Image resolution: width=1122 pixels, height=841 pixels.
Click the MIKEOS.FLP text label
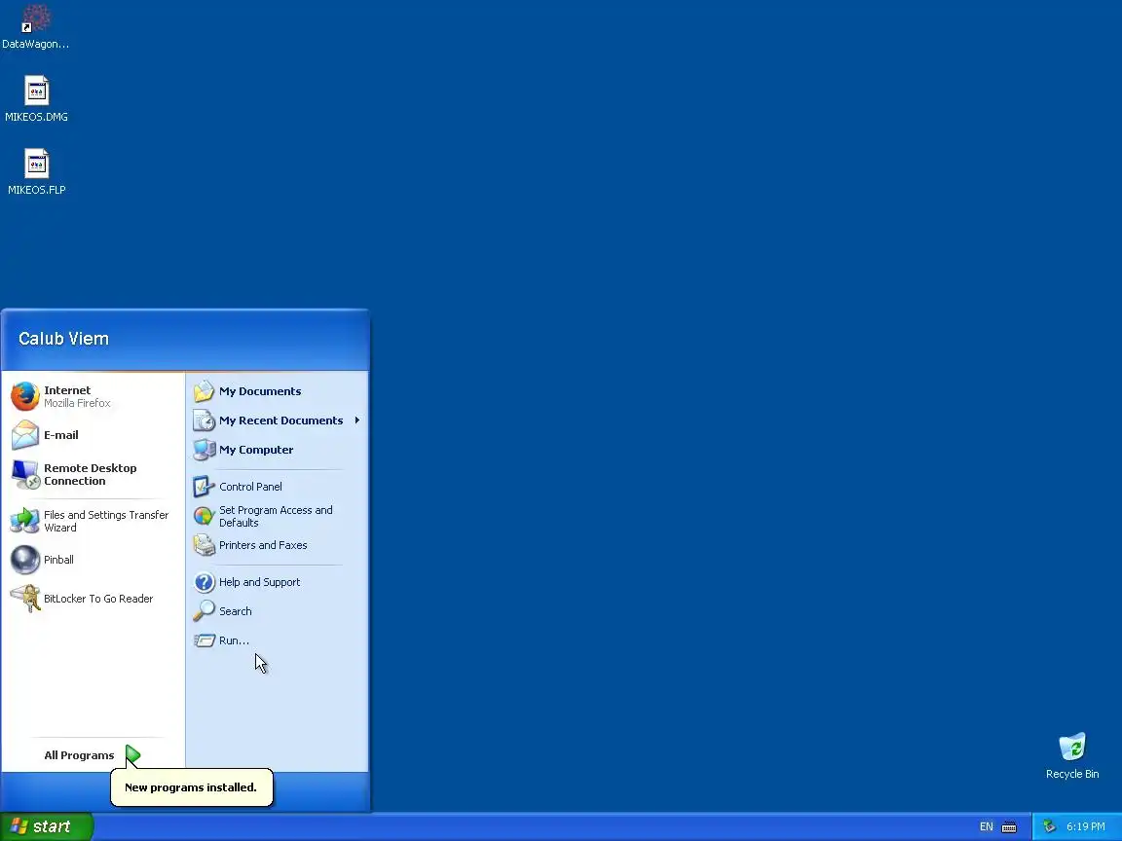tap(36, 190)
